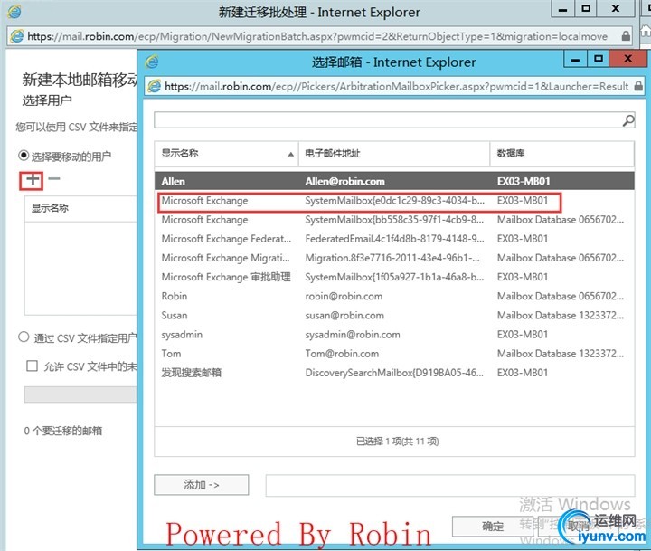651x551 pixels.
Task: Select Microsoft Exchange Migrati... row
Action: tap(394, 258)
